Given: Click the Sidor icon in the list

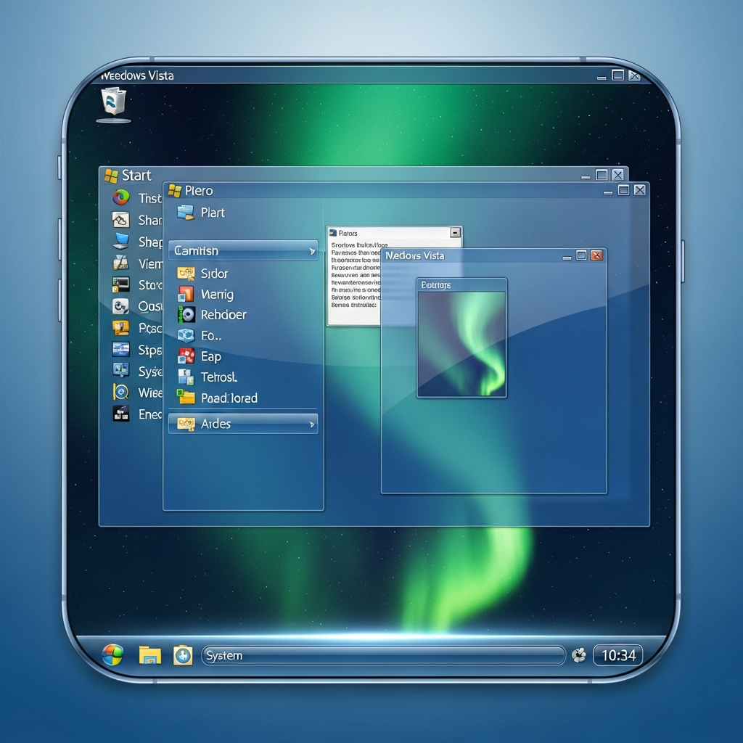Looking at the screenshot, I should pos(186,274).
